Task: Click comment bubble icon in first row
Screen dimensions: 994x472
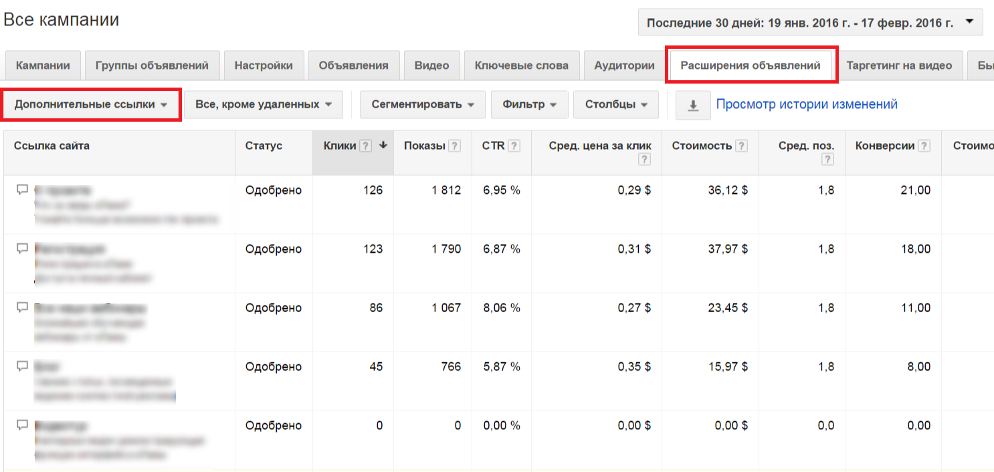Action: pos(22,191)
